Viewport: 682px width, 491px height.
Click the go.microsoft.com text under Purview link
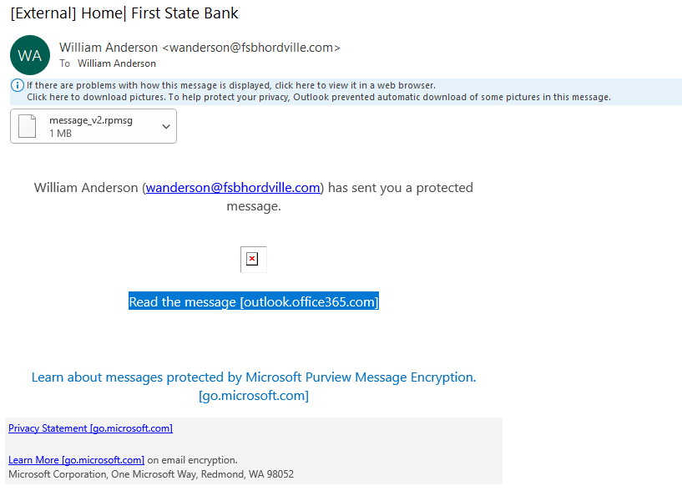(x=254, y=396)
